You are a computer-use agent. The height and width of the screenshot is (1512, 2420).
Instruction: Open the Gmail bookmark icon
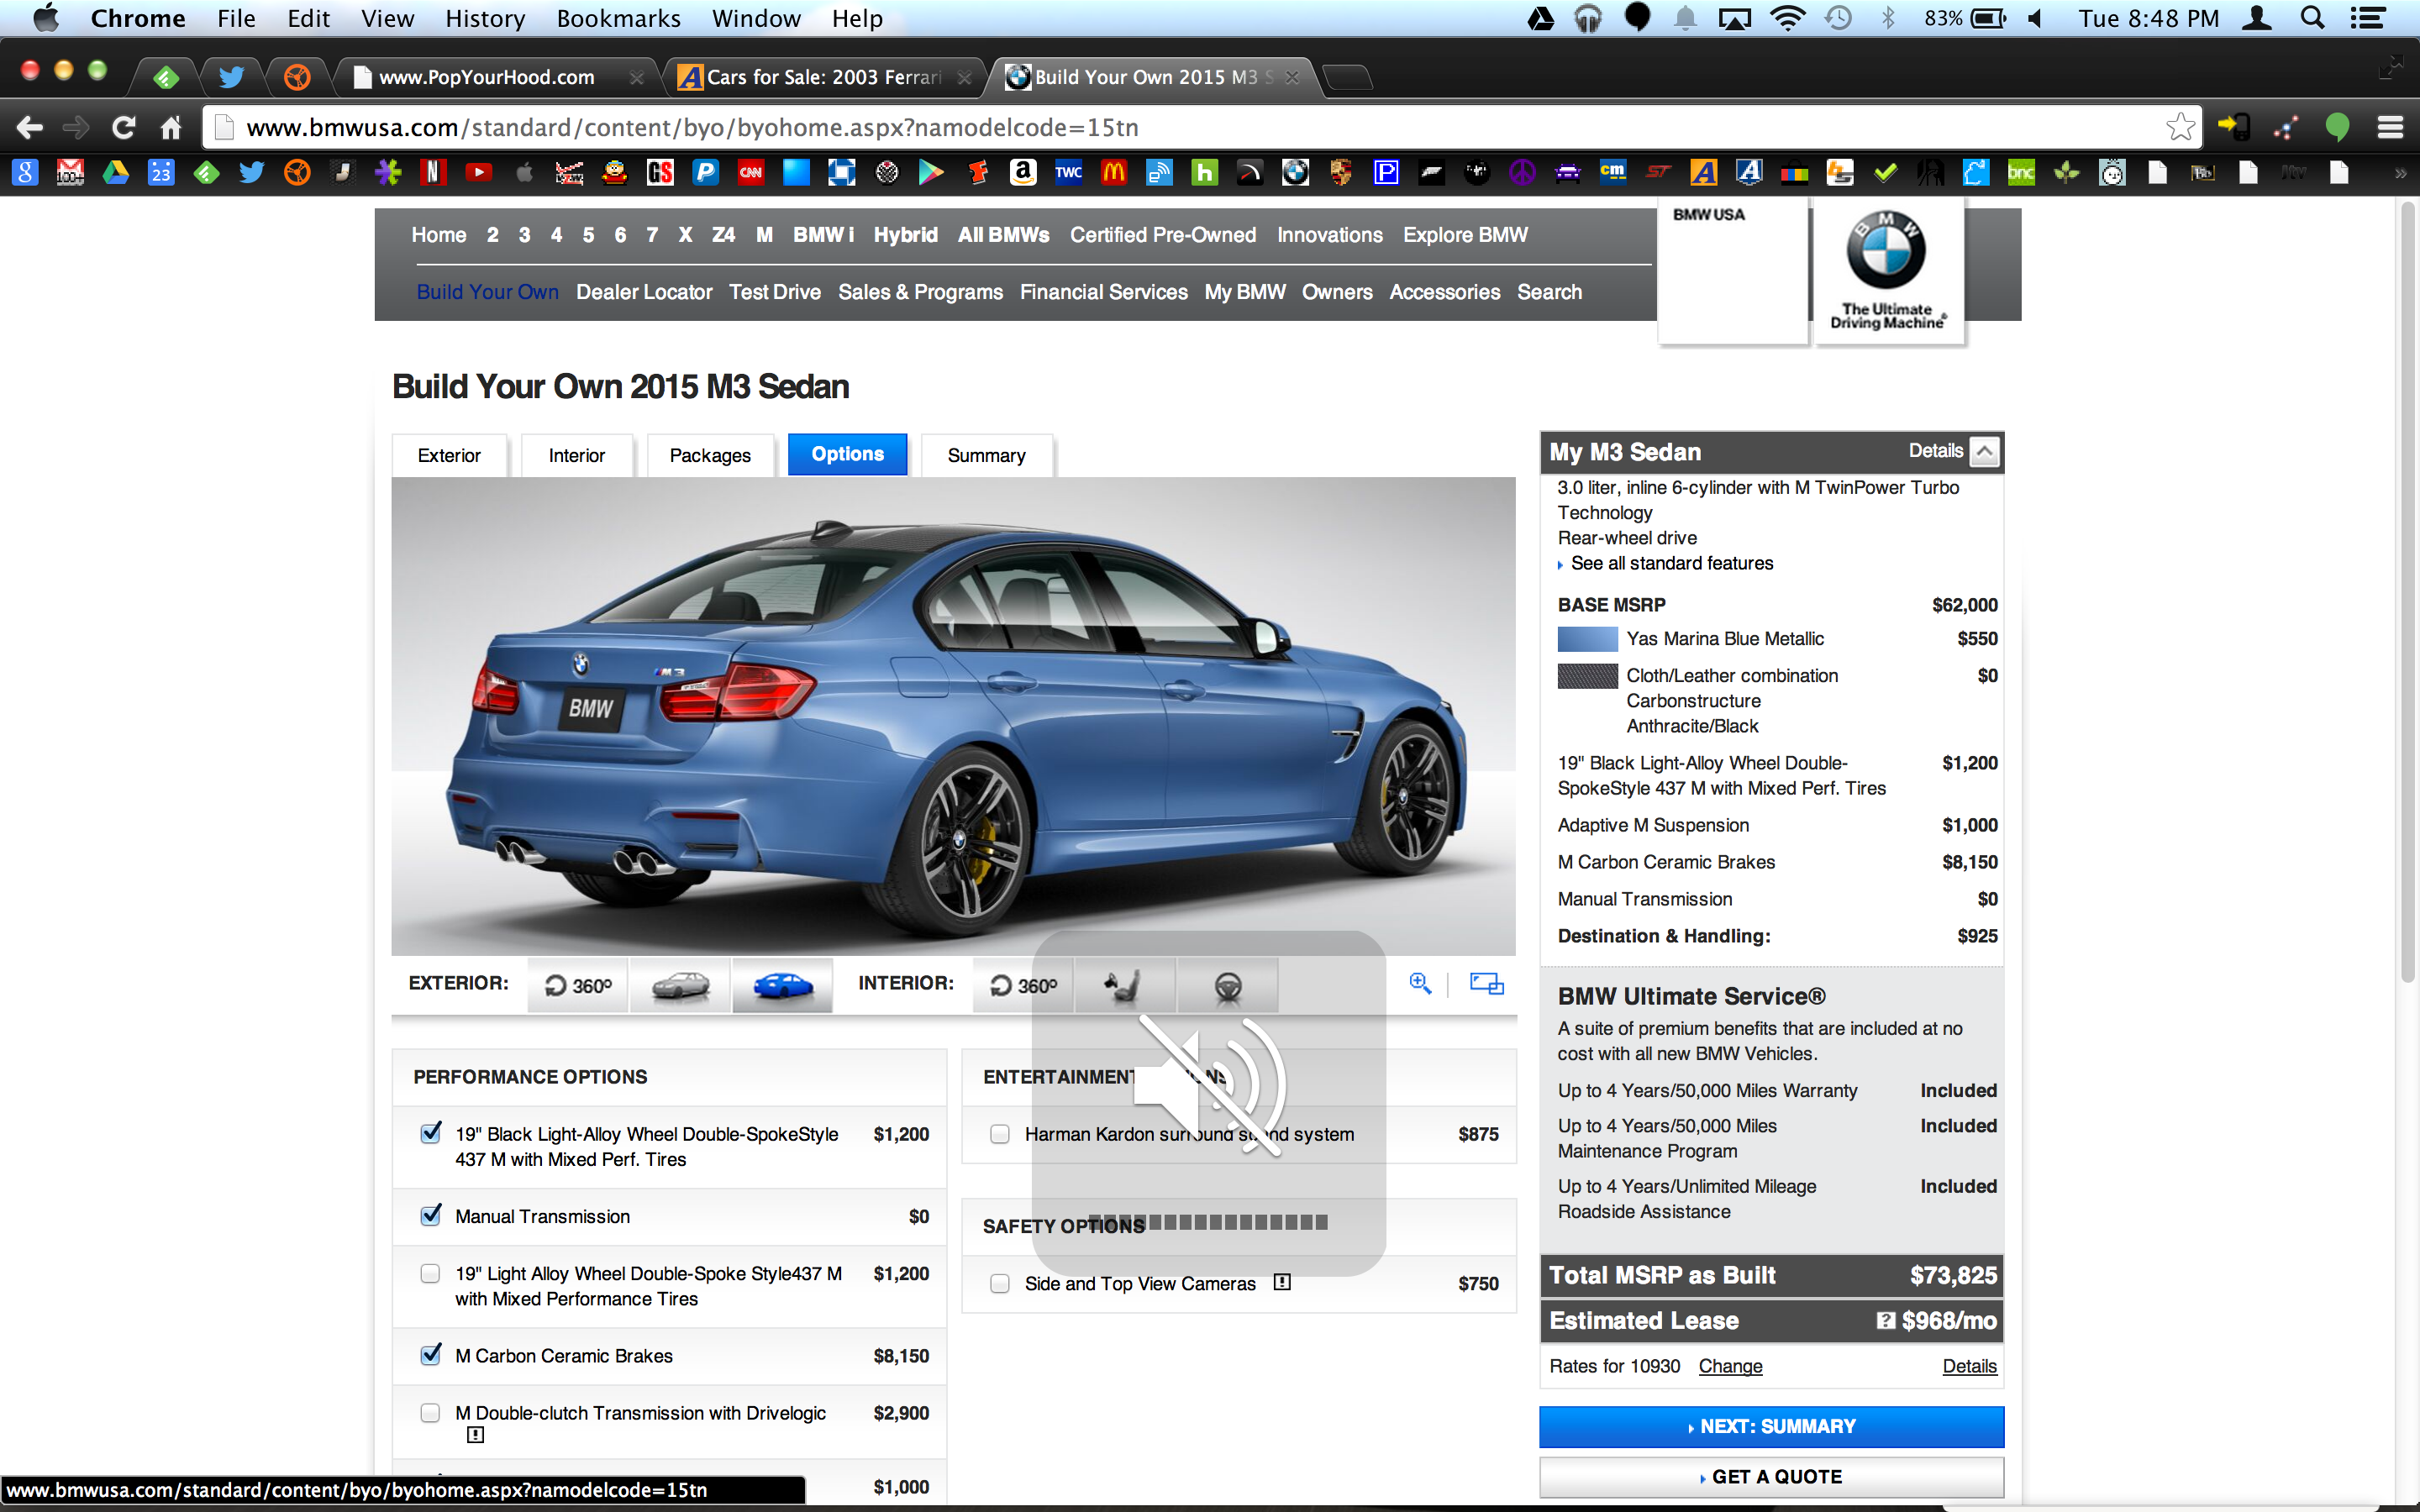click(x=70, y=173)
